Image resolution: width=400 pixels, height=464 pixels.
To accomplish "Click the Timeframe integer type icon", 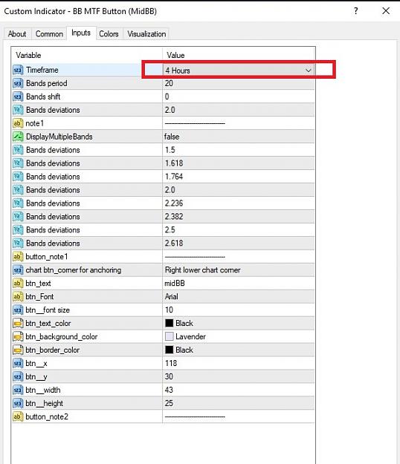I will [18, 70].
